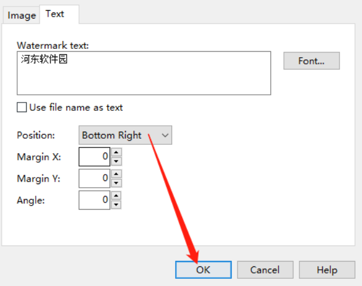362x286 pixels.
Task: Open Help for this dialog
Action: pos(327,269)
